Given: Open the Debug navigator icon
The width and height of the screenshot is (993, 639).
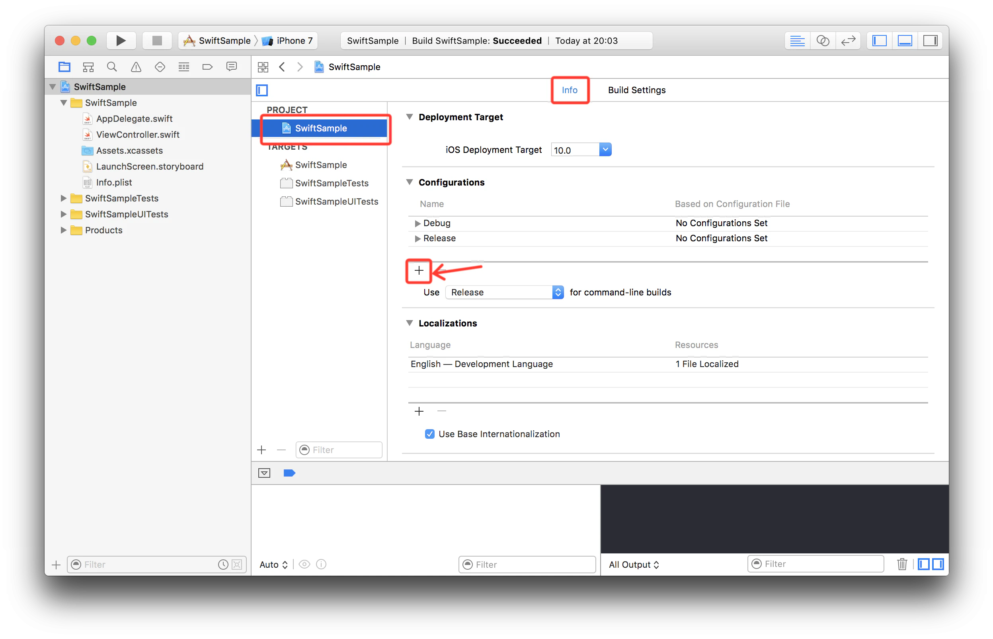Looking at the screenshot, I should pos(184,67).
